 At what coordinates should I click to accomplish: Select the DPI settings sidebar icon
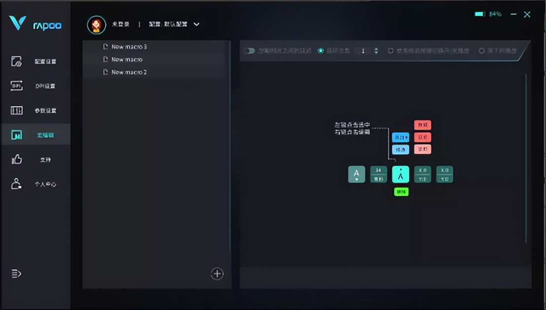tap(16, 86)
